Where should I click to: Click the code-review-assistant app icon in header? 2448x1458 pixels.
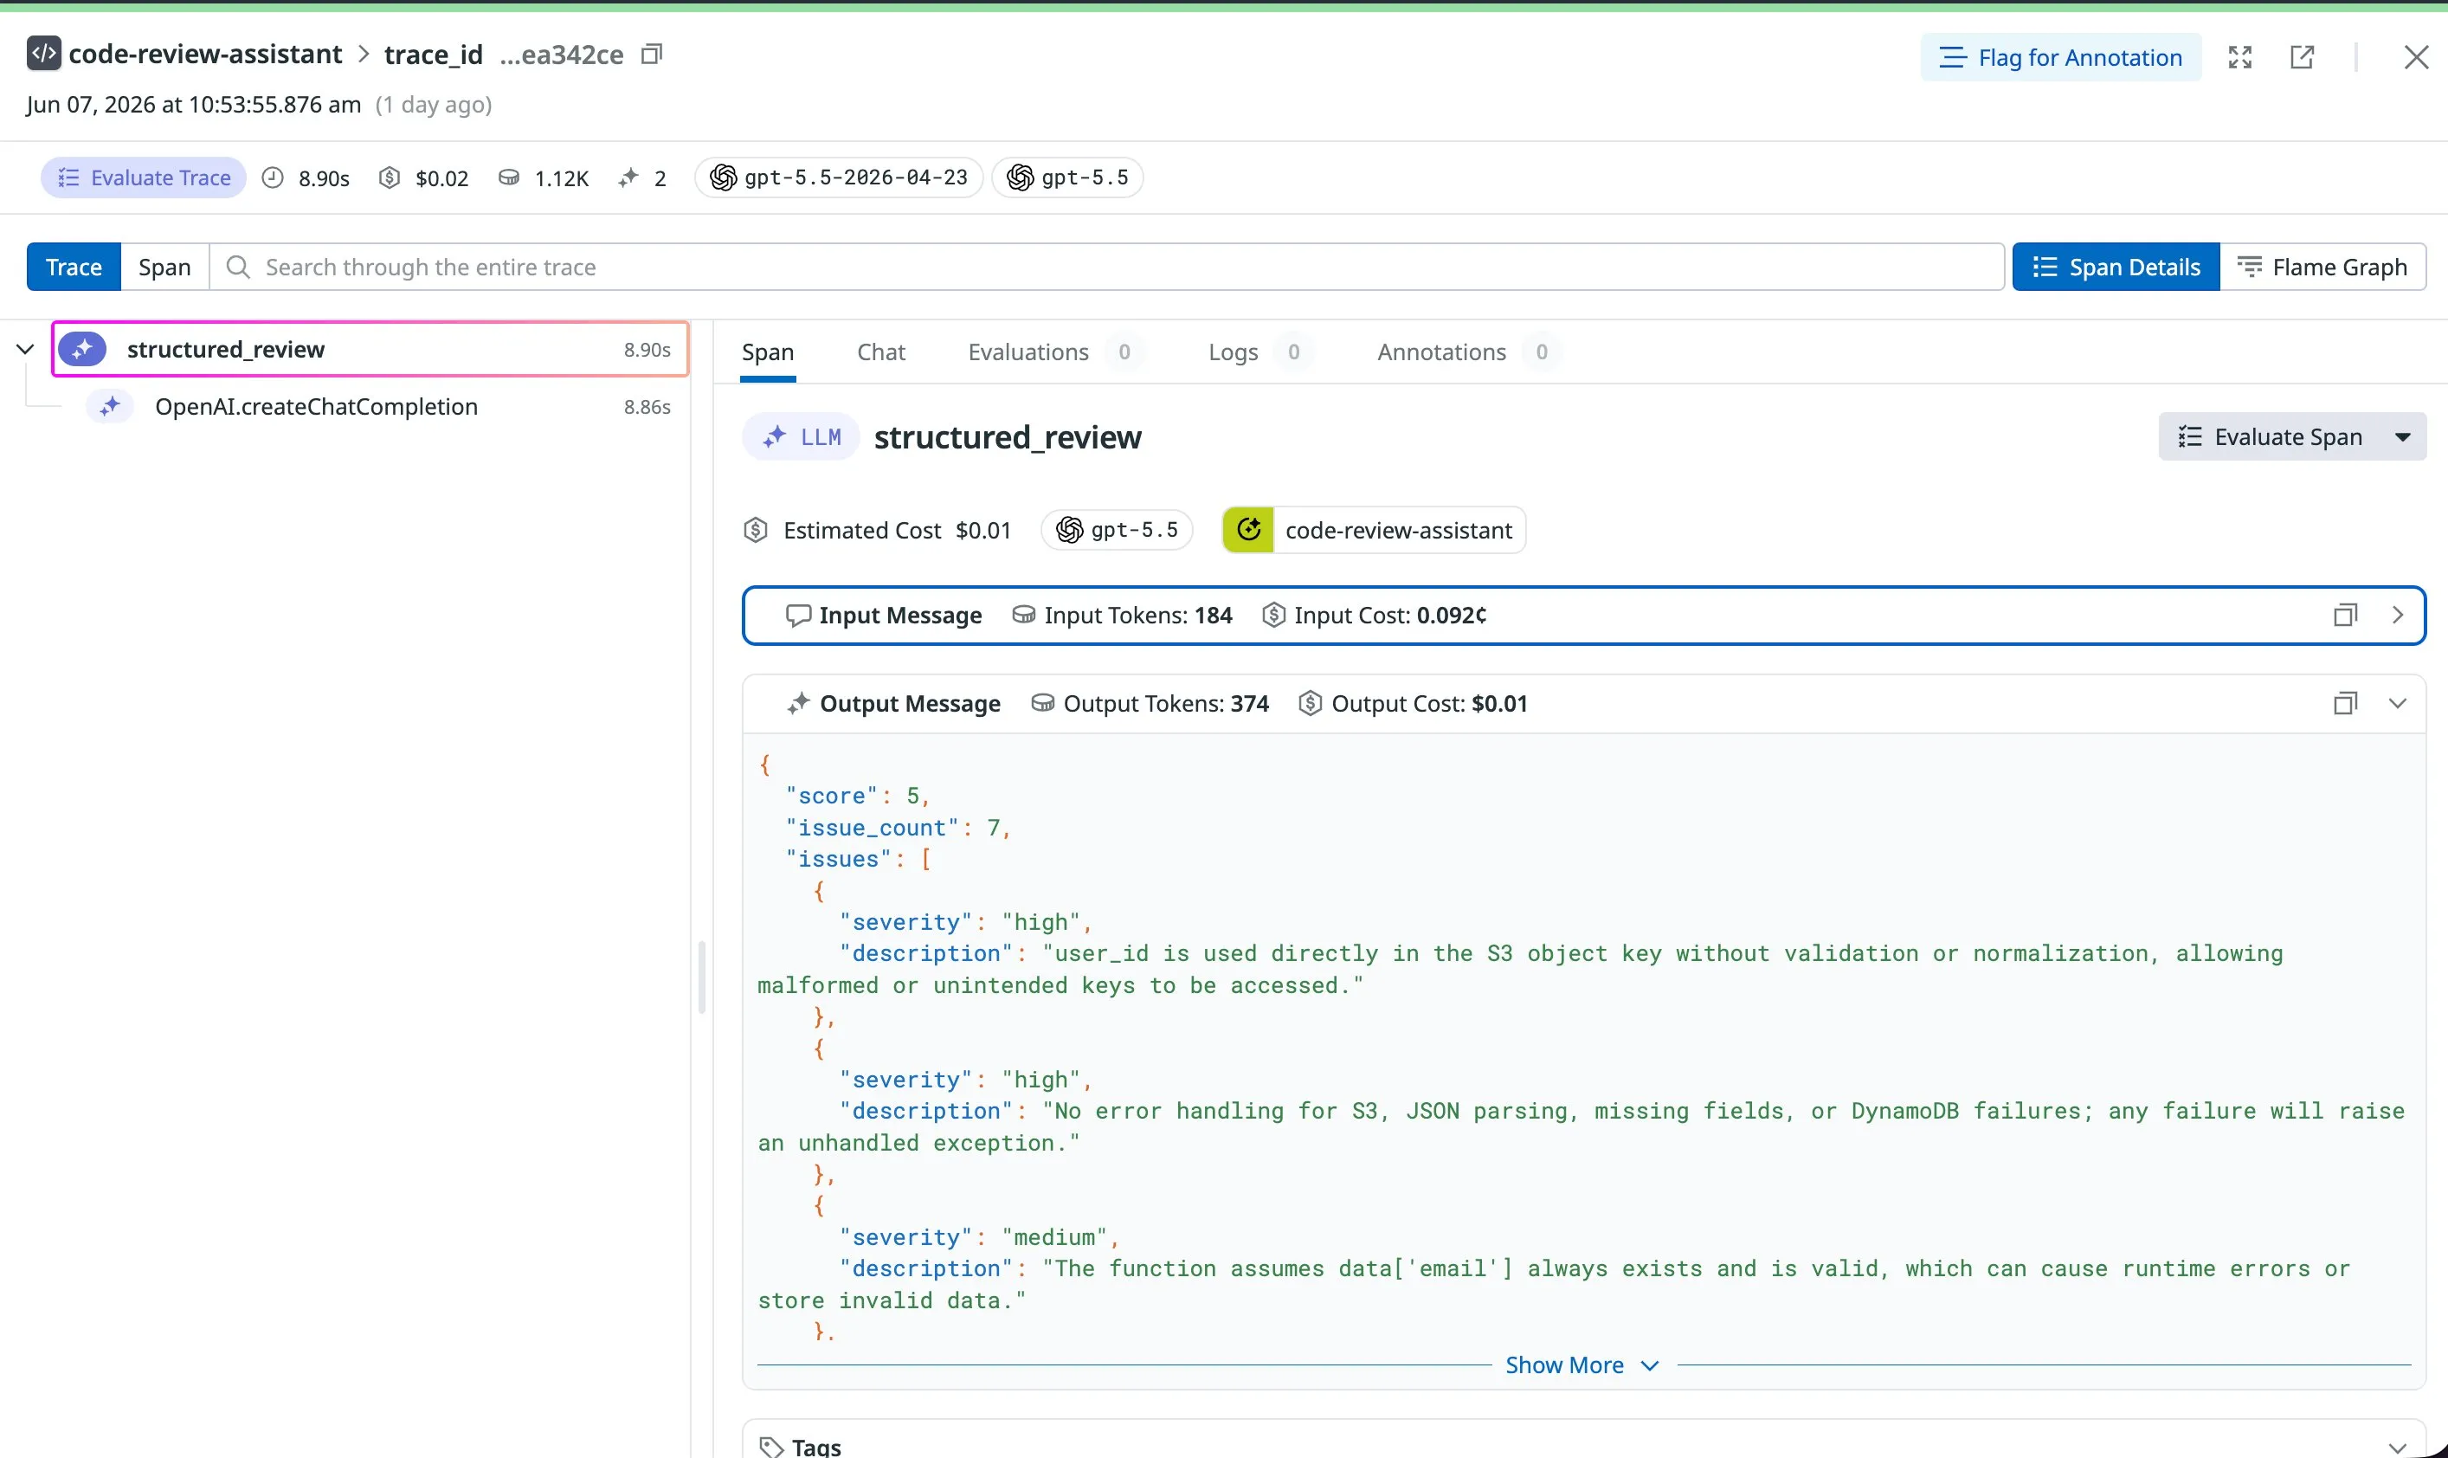pyautogui.click(x=43, y=53)
